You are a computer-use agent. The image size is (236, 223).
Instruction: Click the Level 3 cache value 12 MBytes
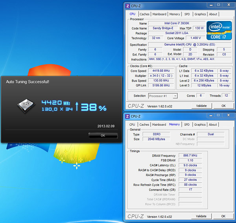coord(204,85)
